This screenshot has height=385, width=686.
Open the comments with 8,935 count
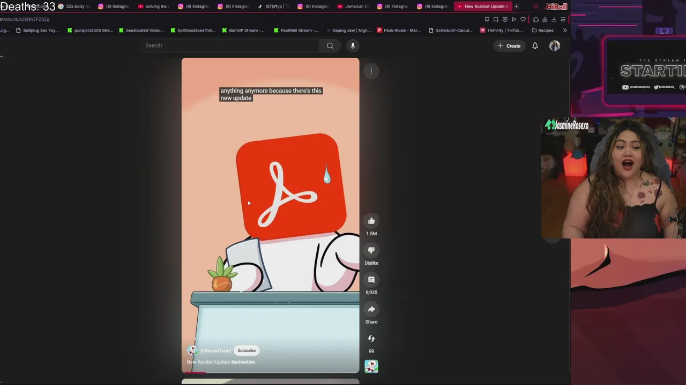click(371, 280)
